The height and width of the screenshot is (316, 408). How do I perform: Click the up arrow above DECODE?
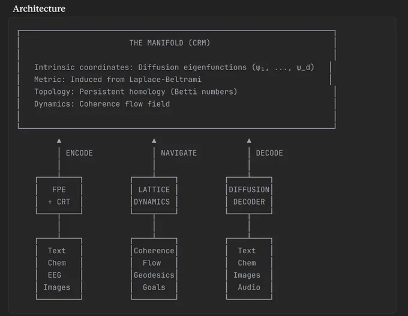[x=249, y=141]
